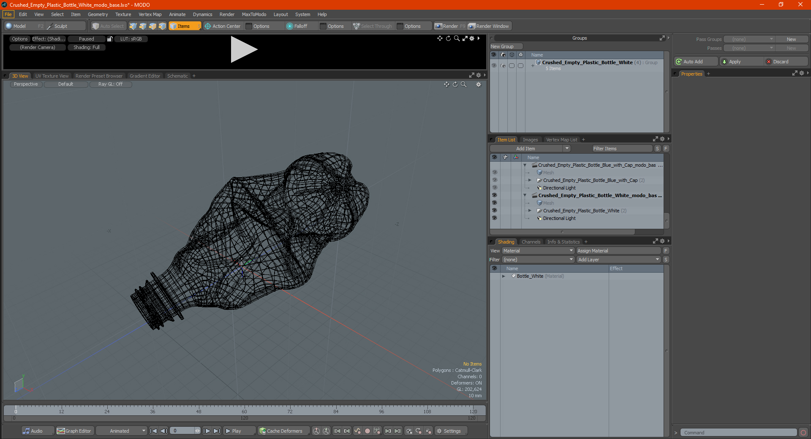Click the Assign Material button
The width and height of the screenshot is (811, 439).
point(618,251)
